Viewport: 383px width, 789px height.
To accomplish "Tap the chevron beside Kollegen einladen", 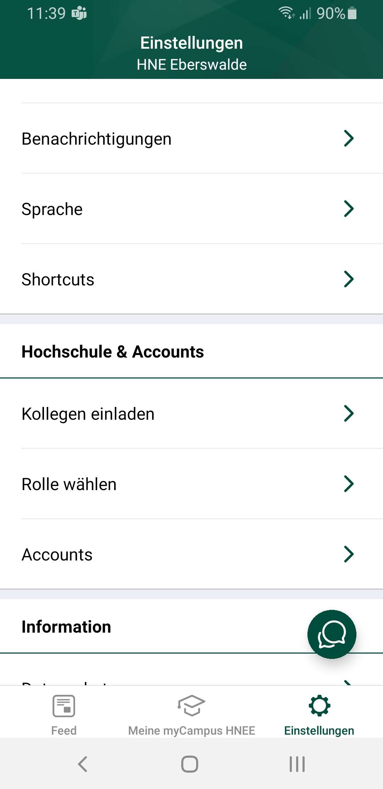I will click(349, 413).
